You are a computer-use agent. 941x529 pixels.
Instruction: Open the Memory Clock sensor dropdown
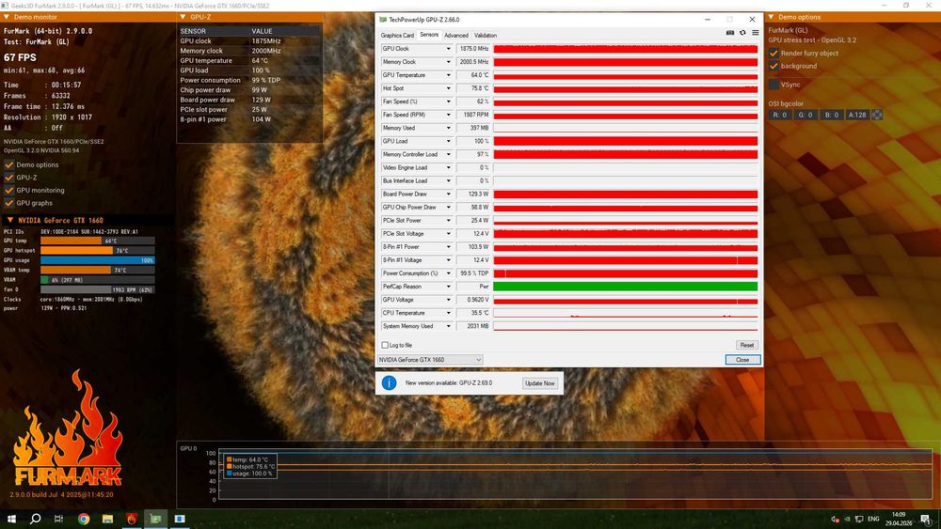448,62
